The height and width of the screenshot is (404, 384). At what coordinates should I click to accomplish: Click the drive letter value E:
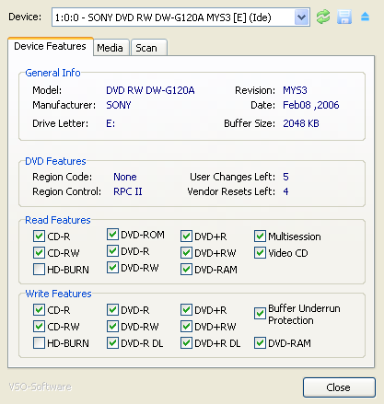111,123
